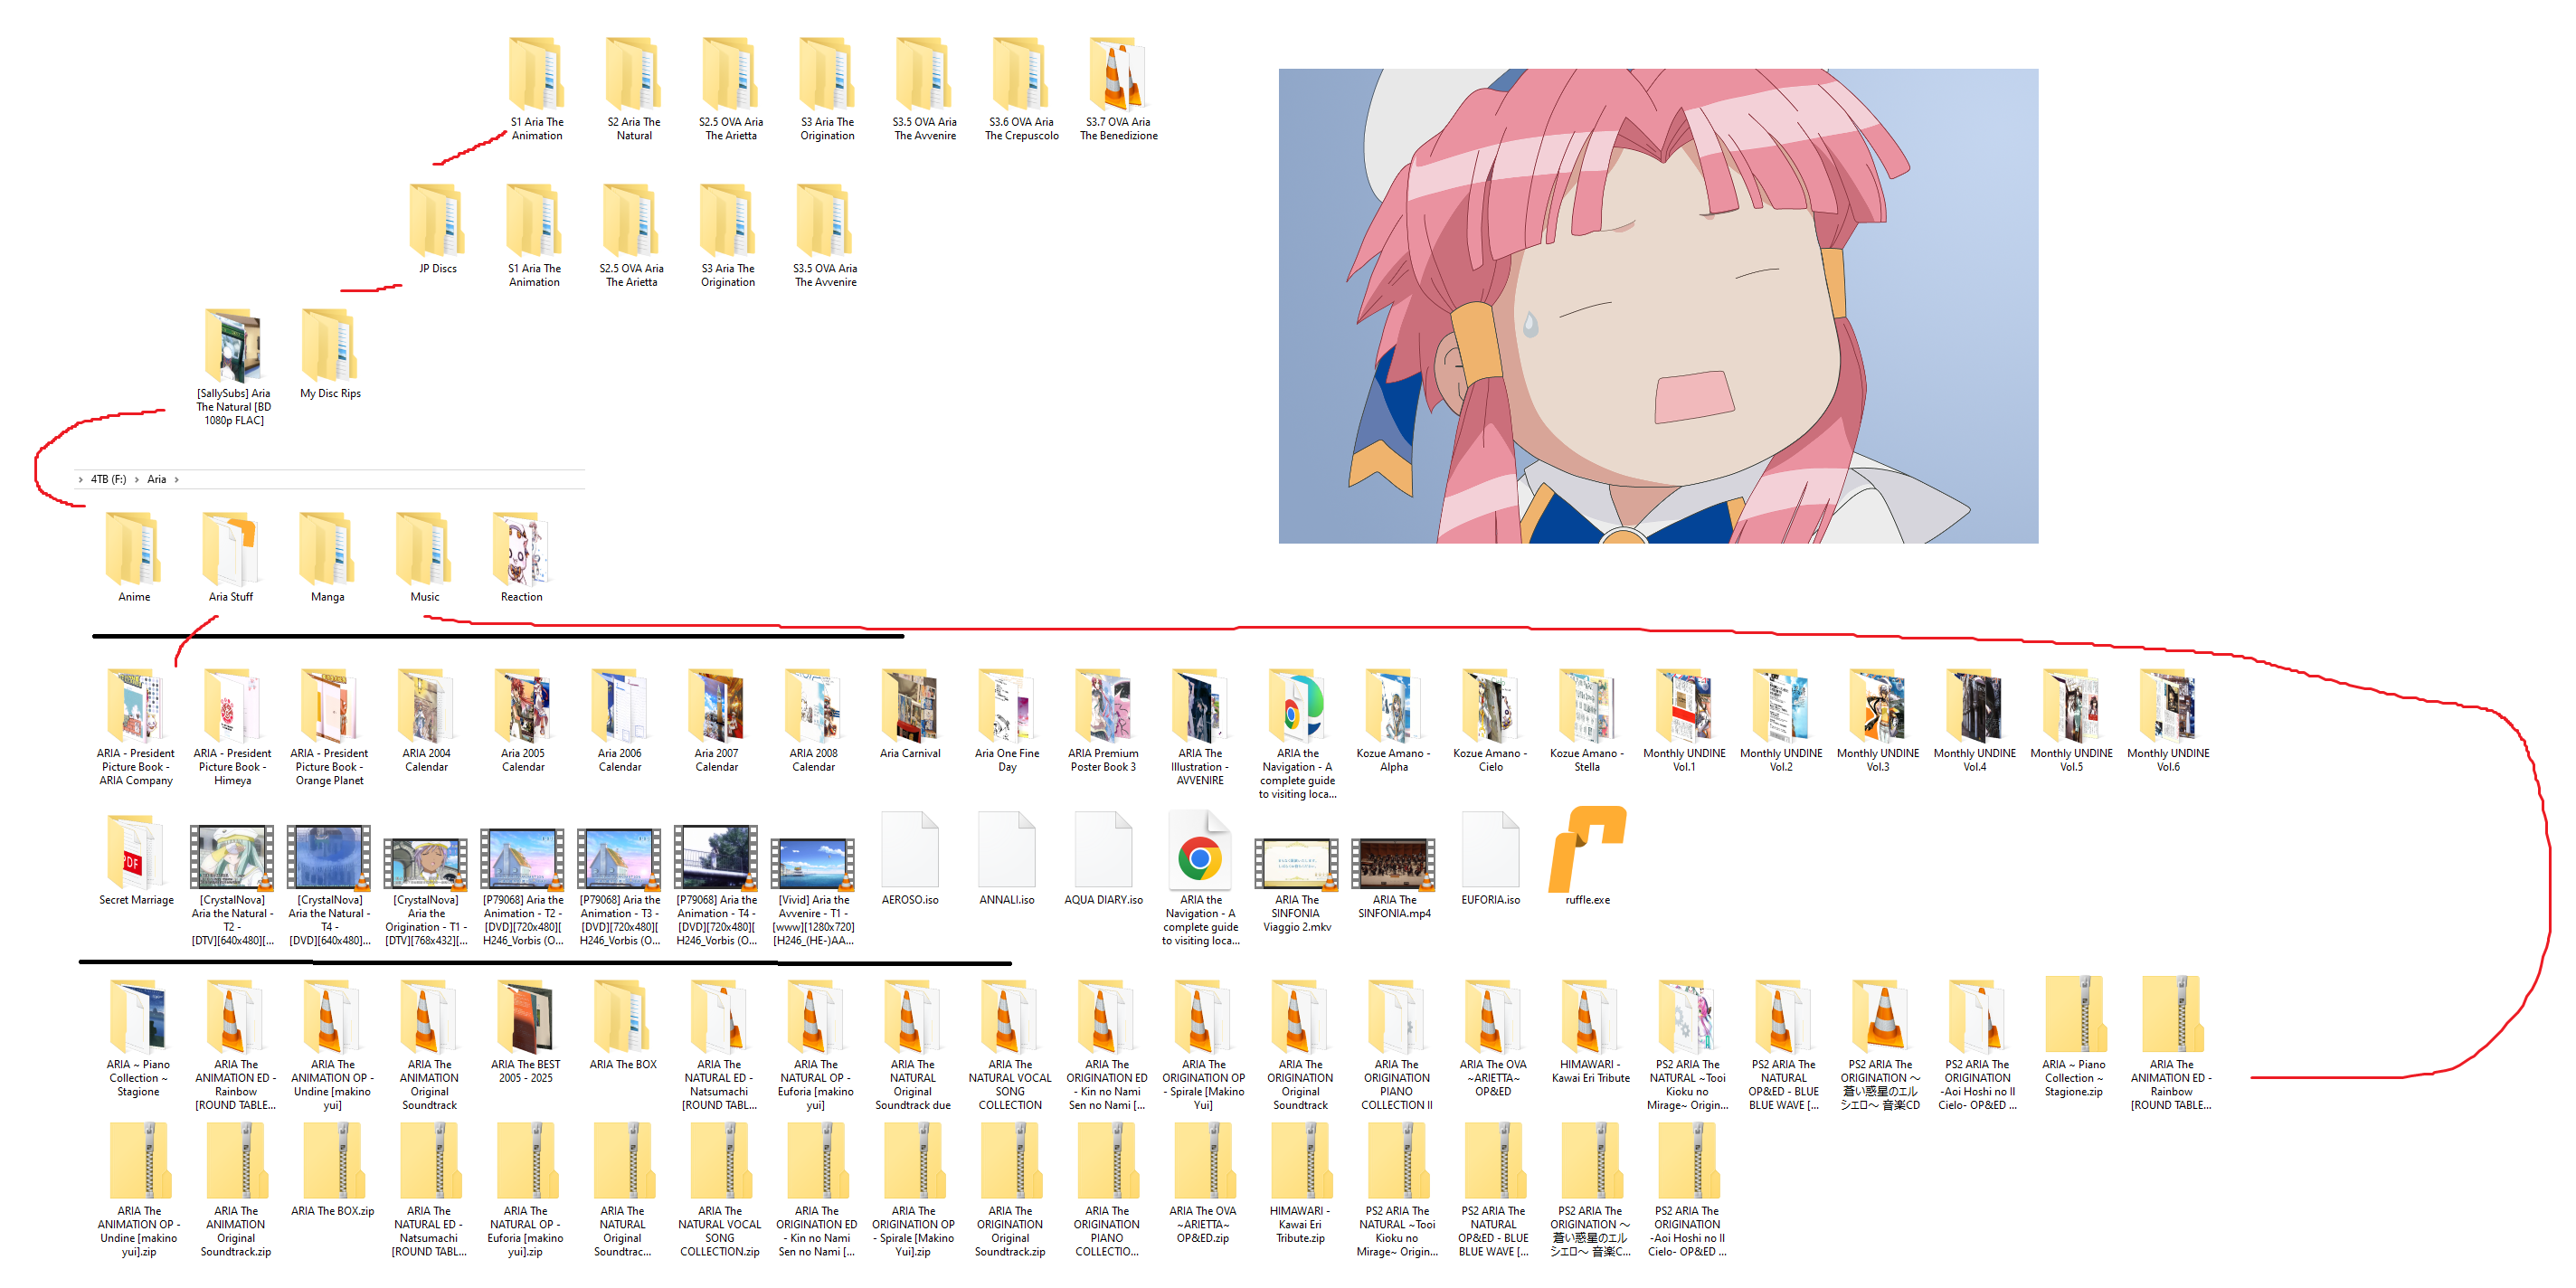Image resolution: width=2576 pixels, height=1288 pixels.
Task: Click 'ARIA - President Picture Book - ARIA Company' label
Action: [x=135, y=767]
